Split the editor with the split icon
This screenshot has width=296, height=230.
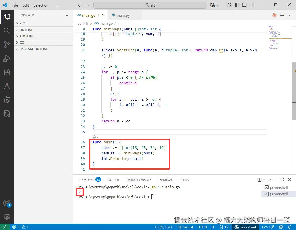(282, 16)
